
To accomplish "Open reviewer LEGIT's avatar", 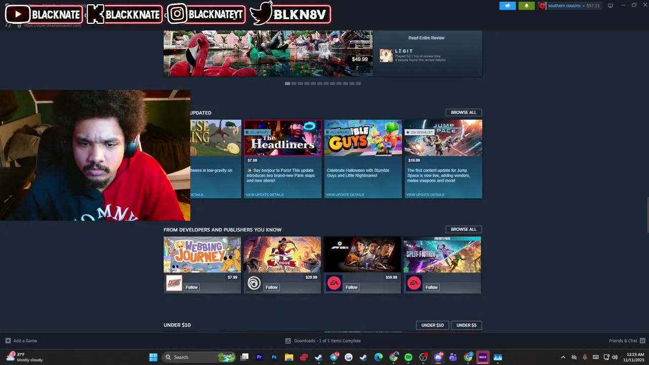I will coord(386,55).
